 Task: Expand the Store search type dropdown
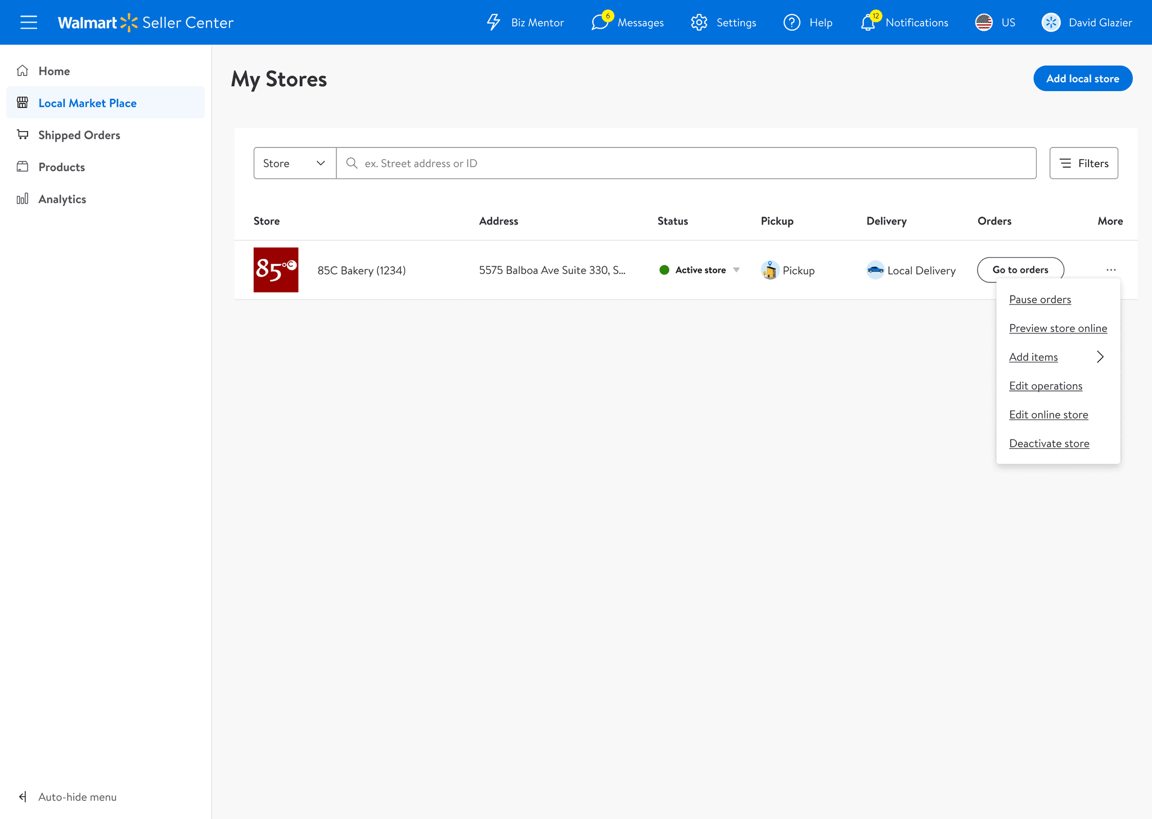pos(295,163)
